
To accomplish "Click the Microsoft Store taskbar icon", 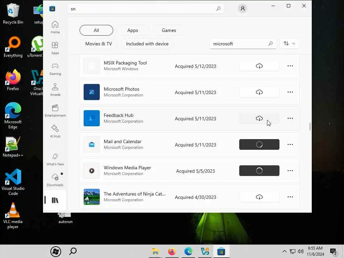I will pyautogui.click(x=221, y=251).
